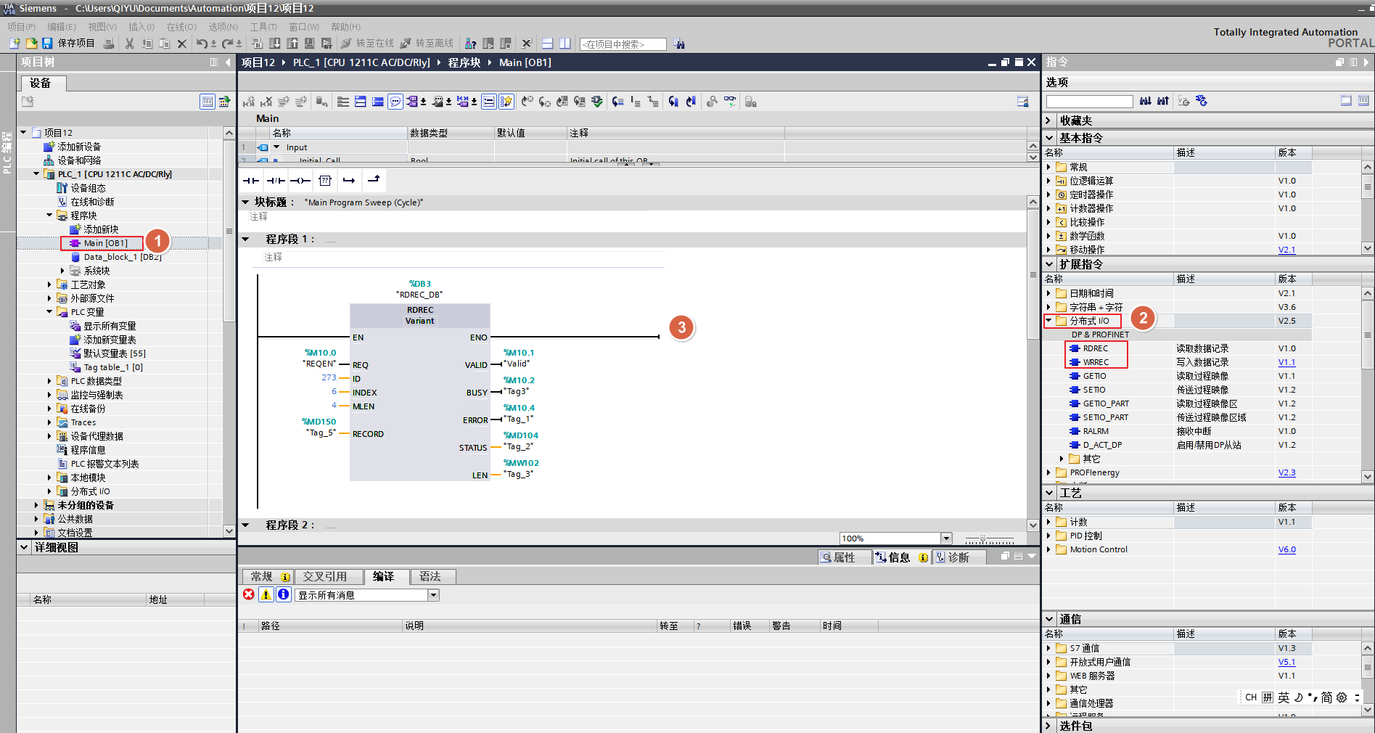Click the open branch icon

(x=349, y=180)
